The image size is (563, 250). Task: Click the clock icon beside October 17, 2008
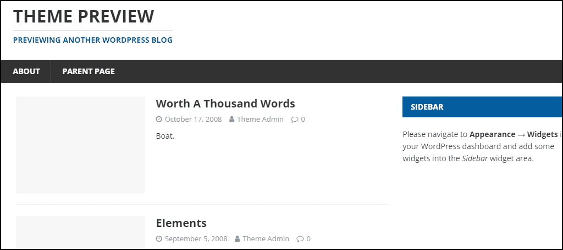(x=159, y=120)
